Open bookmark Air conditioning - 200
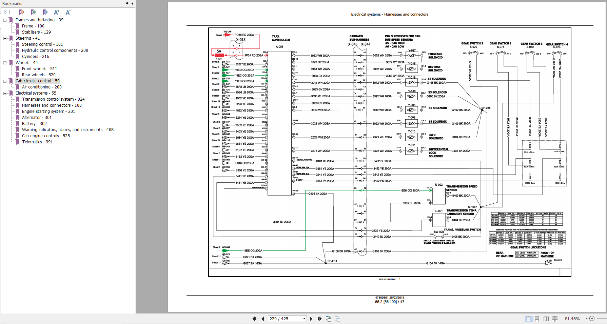The image size is (607, 324). coord(42,87)
